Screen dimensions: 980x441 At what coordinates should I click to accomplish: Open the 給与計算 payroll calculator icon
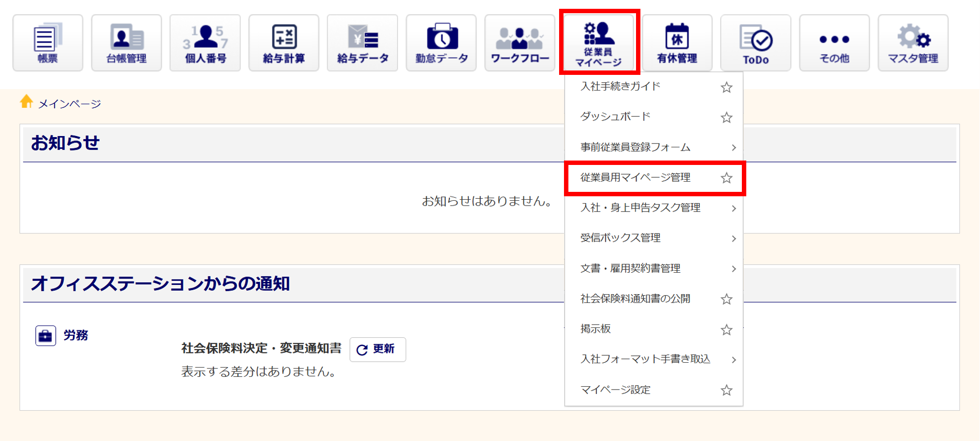point(284,43)
